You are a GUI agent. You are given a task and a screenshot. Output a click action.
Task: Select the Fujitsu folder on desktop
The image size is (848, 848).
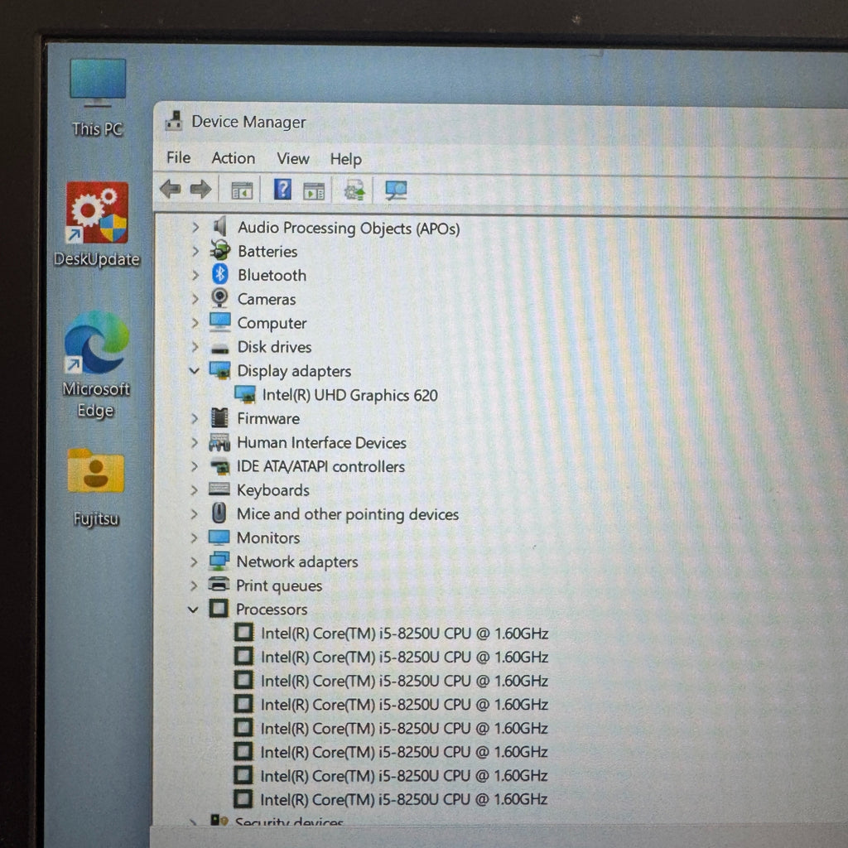pyautogui.click(x=96, y=473)
